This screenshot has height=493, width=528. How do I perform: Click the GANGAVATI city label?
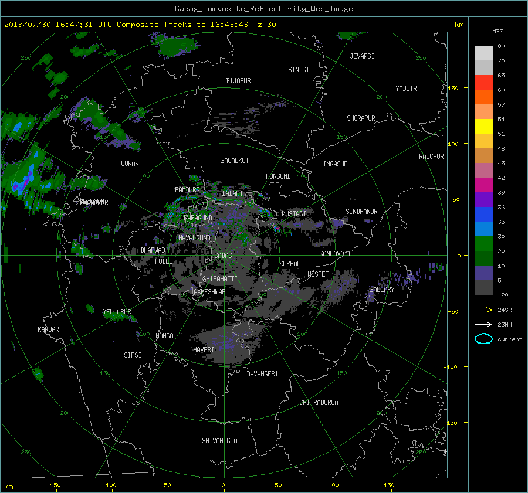(335, 254)
